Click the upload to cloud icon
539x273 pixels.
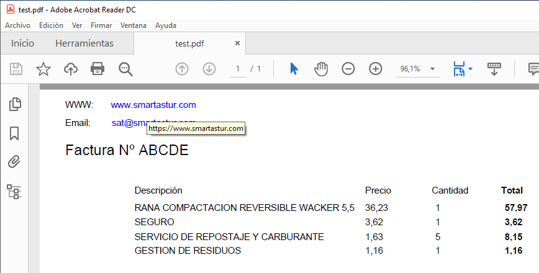click(x=71, y=69)
